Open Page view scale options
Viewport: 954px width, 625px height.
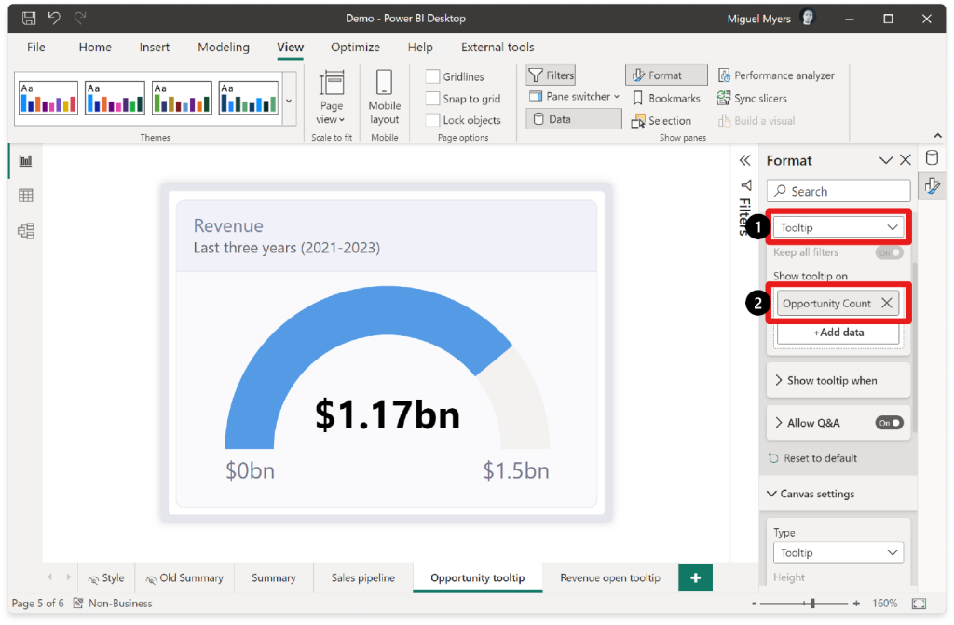[x=332, y=98]
